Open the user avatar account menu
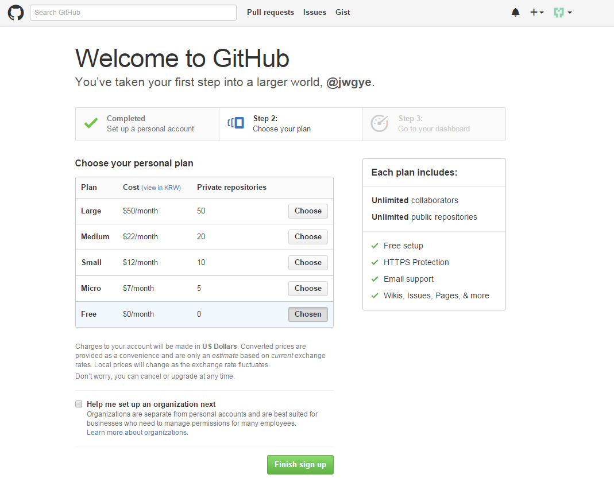Screen dimensions: 614x494 563,13
